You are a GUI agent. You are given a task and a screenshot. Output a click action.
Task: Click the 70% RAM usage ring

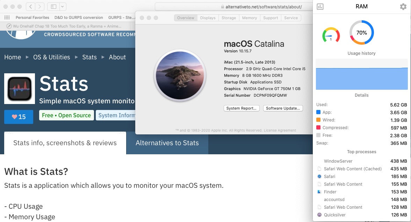coord(361,33)
